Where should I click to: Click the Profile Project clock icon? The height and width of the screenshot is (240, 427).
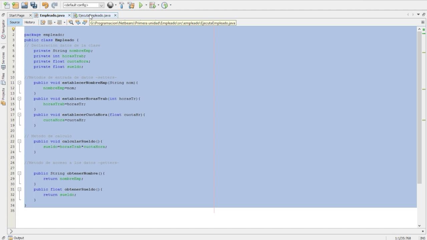pos(164,5)
